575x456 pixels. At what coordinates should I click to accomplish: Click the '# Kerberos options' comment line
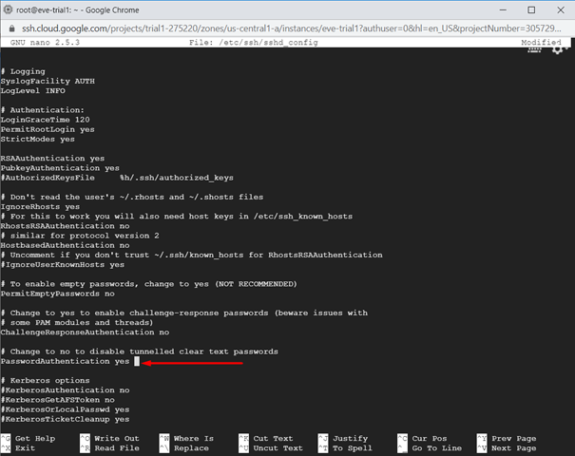click(x=45, y=381)
